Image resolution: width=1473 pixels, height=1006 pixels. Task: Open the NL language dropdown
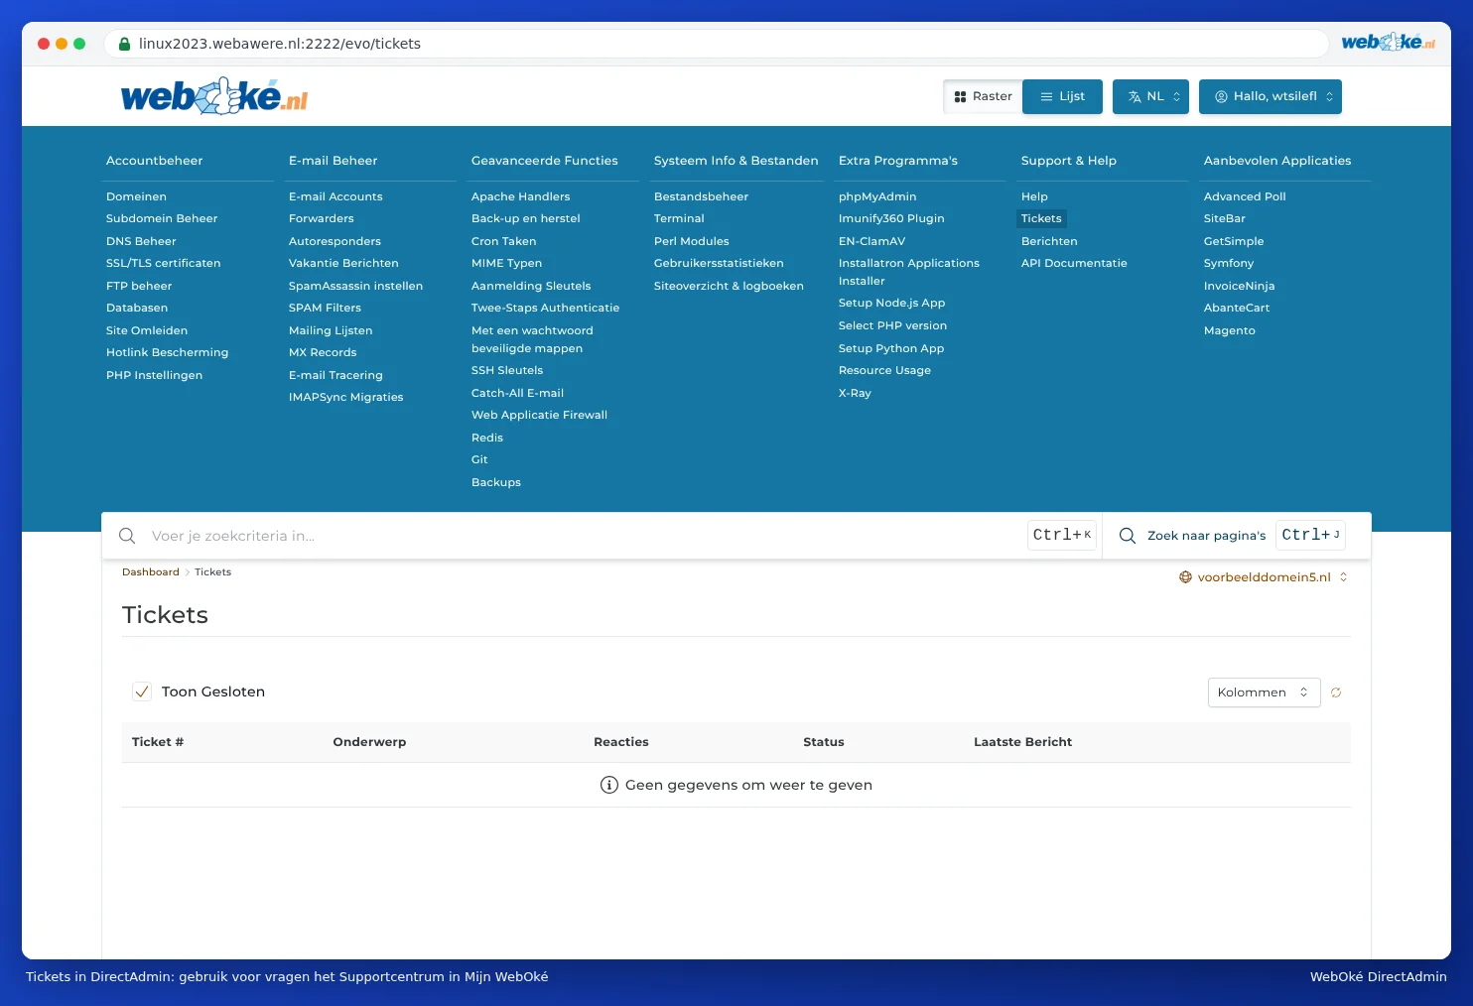click(x=1150, y=96)
